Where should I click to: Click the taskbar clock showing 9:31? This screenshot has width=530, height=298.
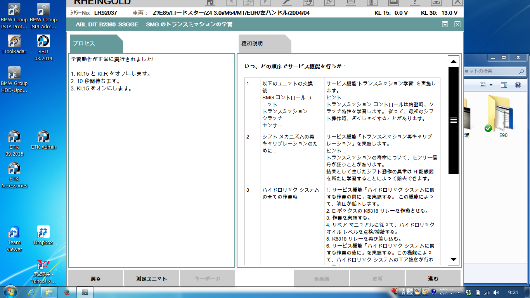pos(513,292)
